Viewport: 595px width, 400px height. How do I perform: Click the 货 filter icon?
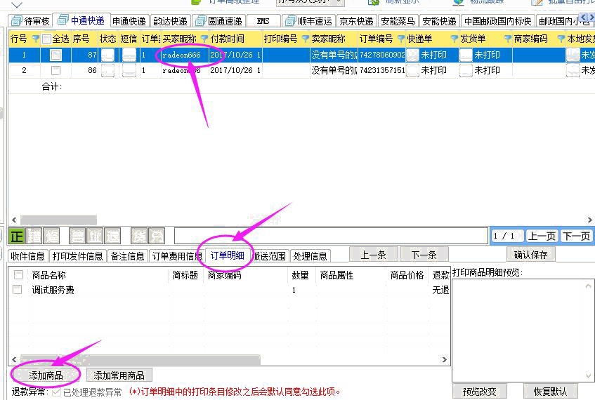click(x=139, y=236)
